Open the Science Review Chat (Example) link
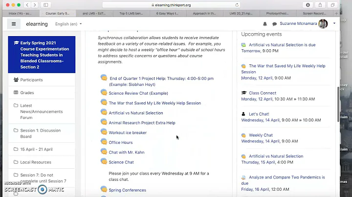352x197 pixels. (x=138, y=93)
